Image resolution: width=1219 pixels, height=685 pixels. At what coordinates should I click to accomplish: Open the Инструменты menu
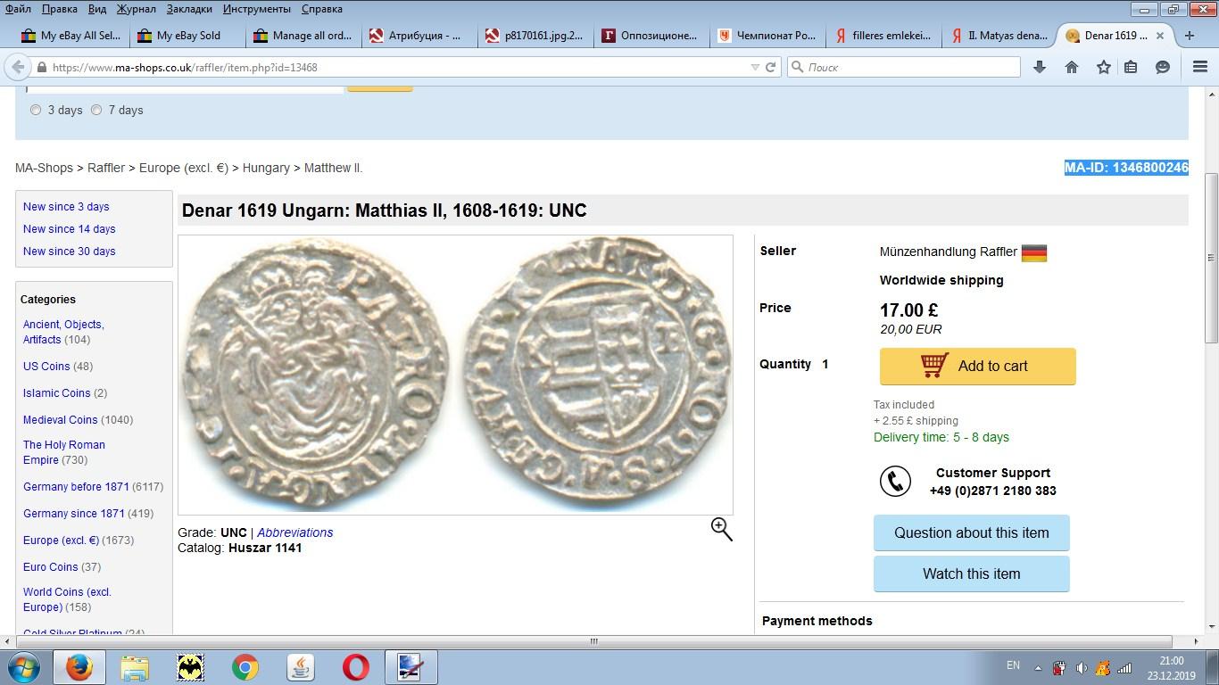[x=257, y=9]
